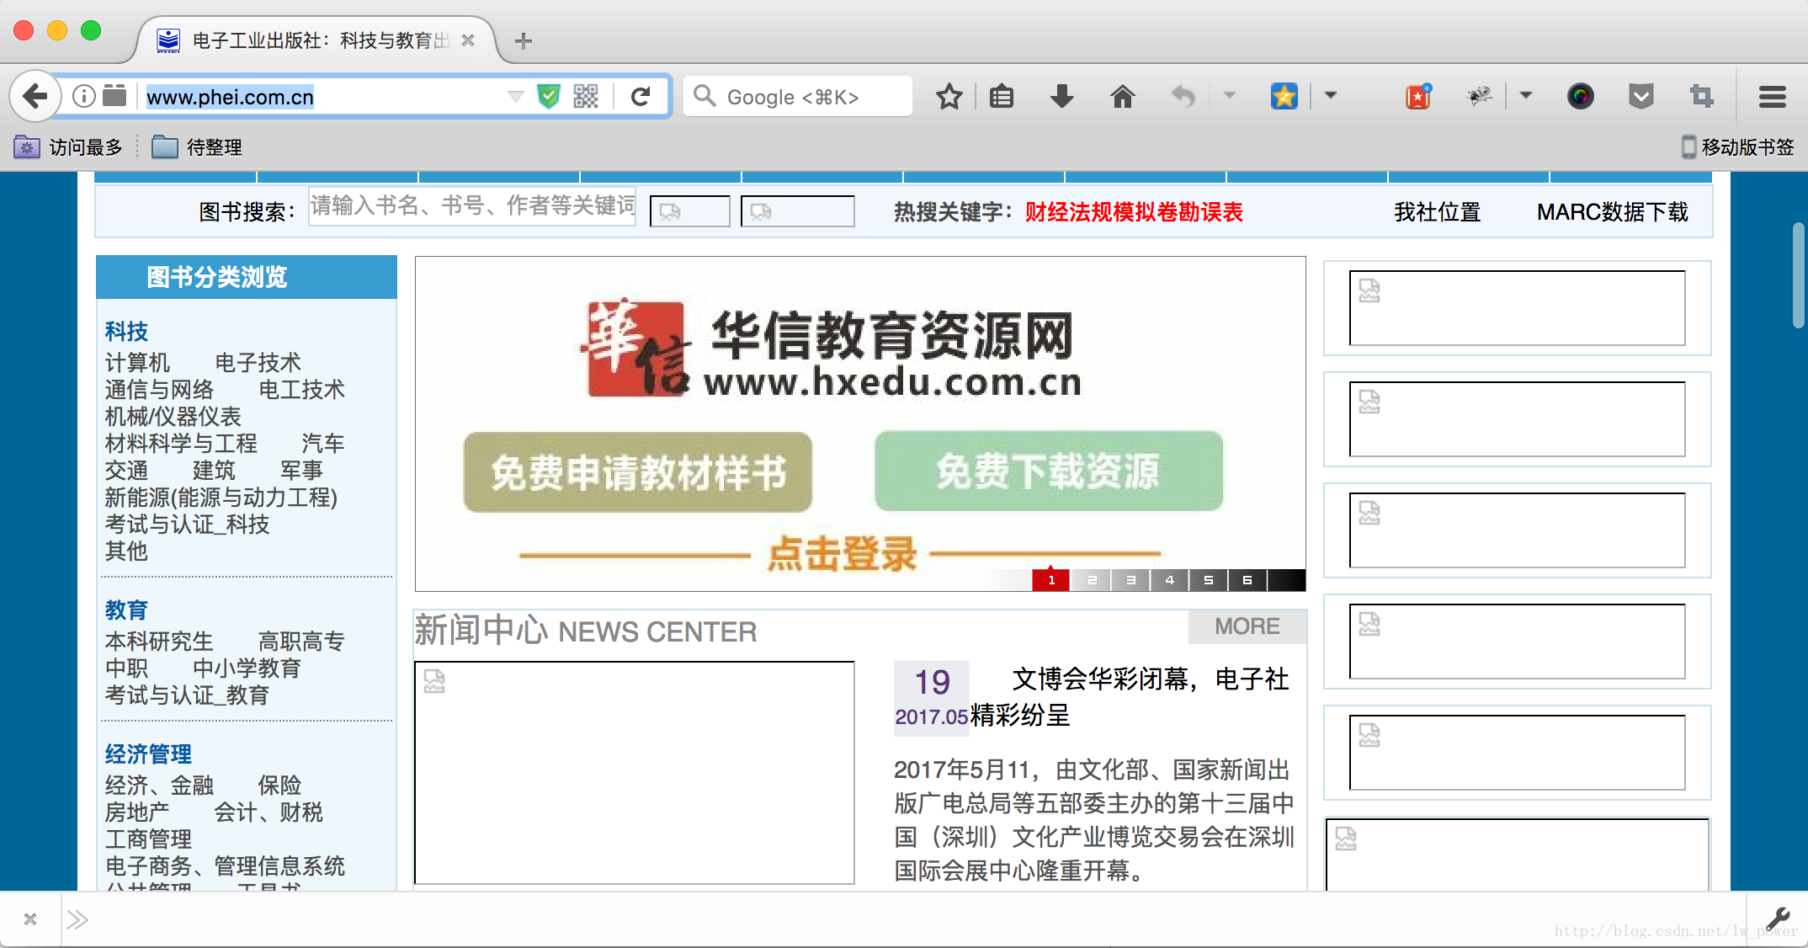Show bookmarks list icon
Image resolution: width=1808 pixels, height=948 pixels.
click(1002, 96)
